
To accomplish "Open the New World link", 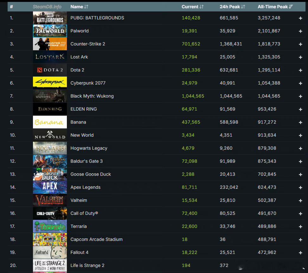I will point(82,135).
